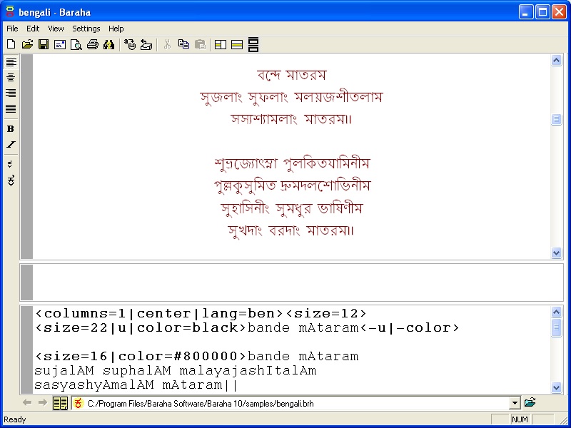Click the source pane scrollbar thumb
571x428 pixels.
point(556,328)
